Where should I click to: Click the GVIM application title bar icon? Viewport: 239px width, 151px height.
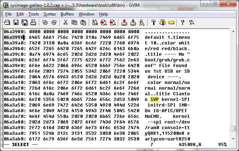click(x=6, y=5)
